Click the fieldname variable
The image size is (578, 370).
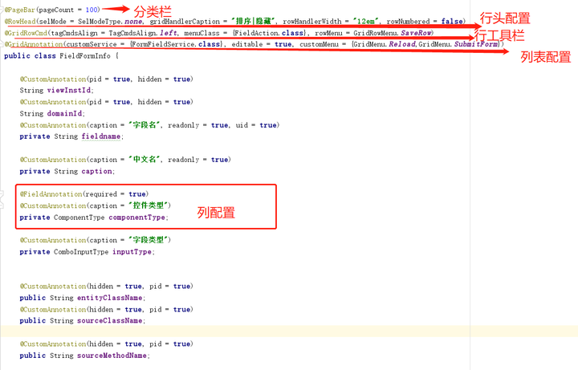click(x=101, y=136)
